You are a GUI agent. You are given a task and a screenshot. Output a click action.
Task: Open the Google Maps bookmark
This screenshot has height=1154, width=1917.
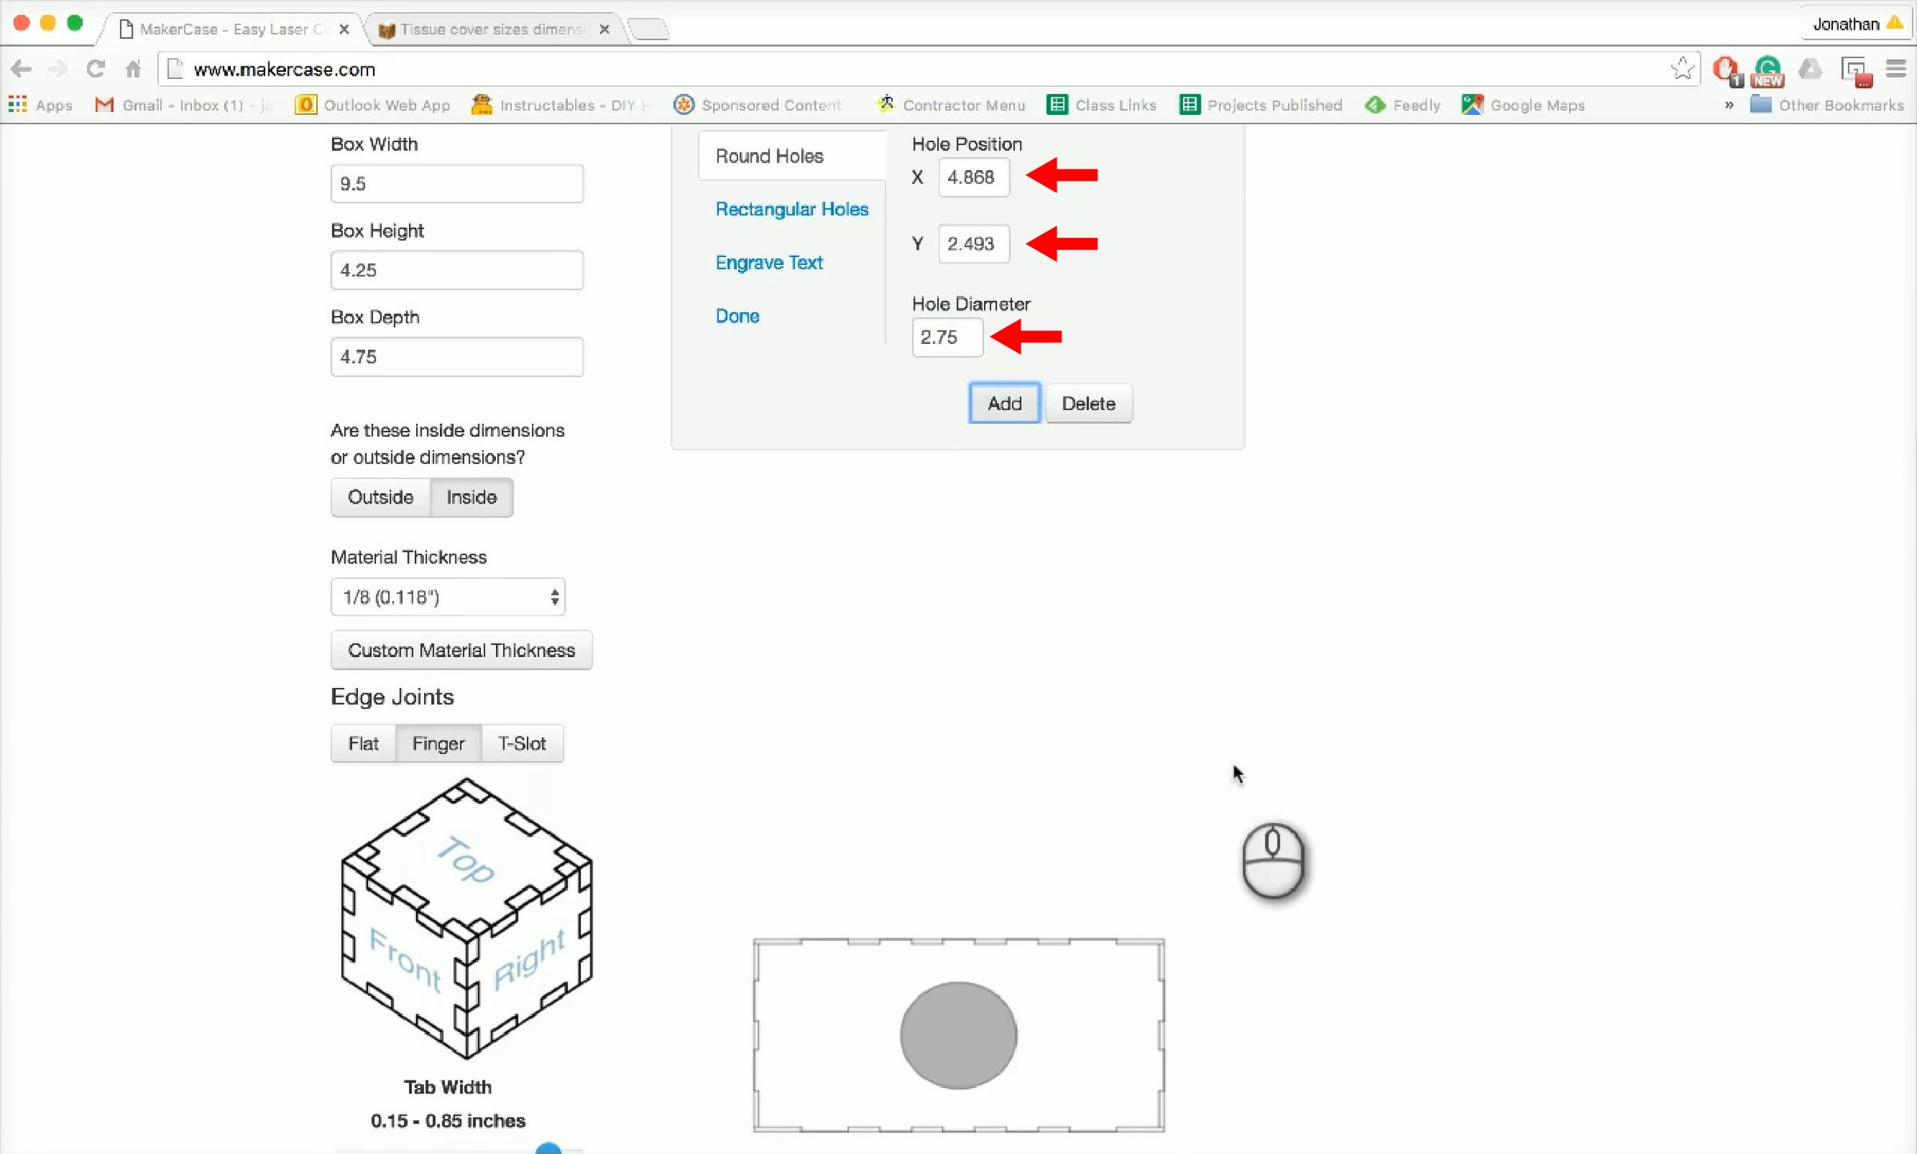click(x=1523, y=105)
